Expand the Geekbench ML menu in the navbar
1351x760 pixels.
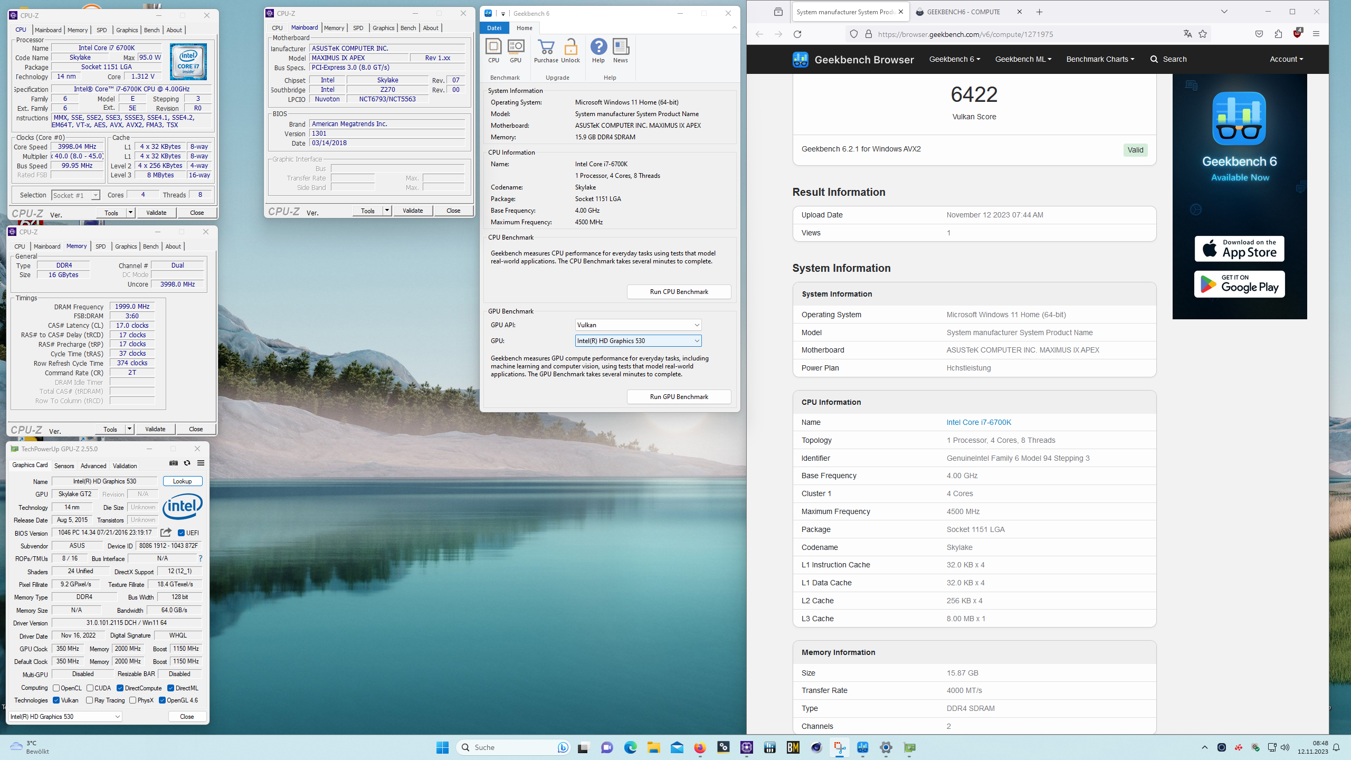(1023, 60)
